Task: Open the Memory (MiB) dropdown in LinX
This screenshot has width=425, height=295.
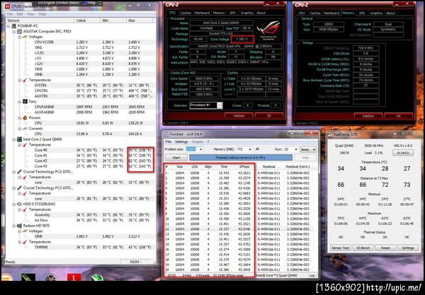Action: click(250, 149)
